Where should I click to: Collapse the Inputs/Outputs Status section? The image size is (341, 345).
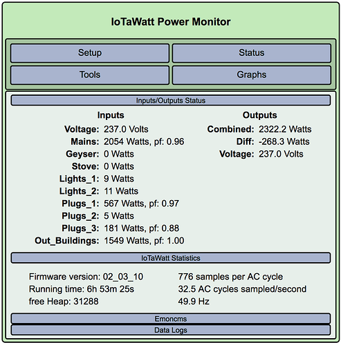171,101
